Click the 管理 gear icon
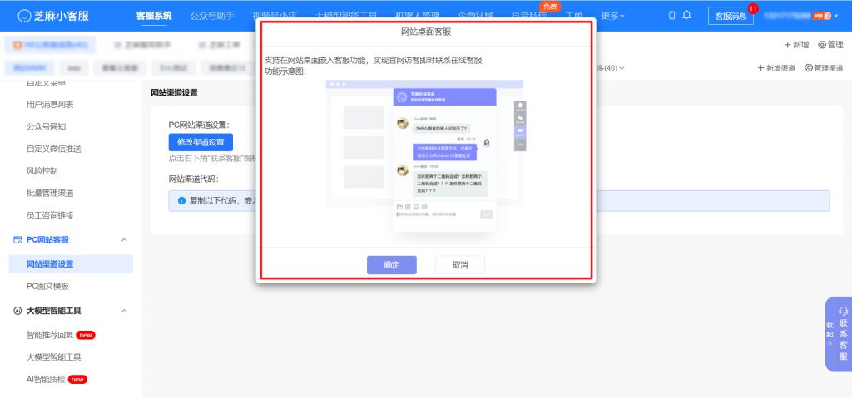The width and height of the screenshot is (852, 398). point(823,45)
